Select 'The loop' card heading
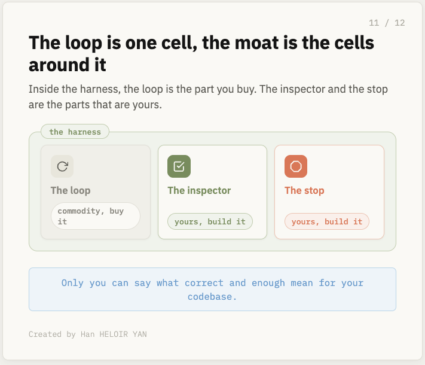425x365 pixels. point(71,190)
